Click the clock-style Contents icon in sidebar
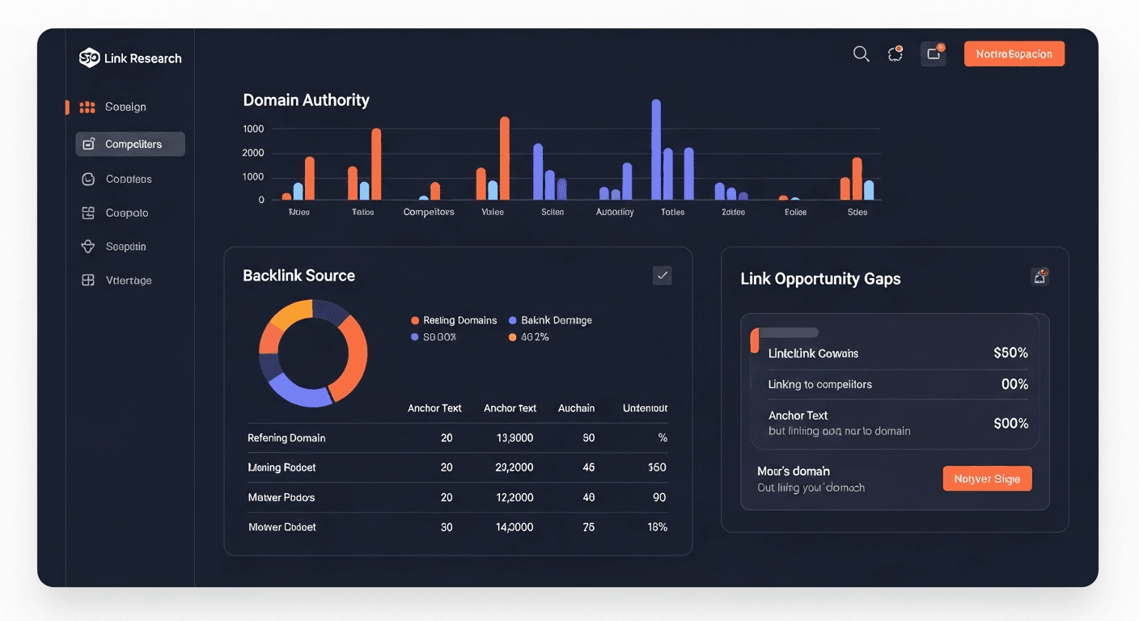 (87, 179)
